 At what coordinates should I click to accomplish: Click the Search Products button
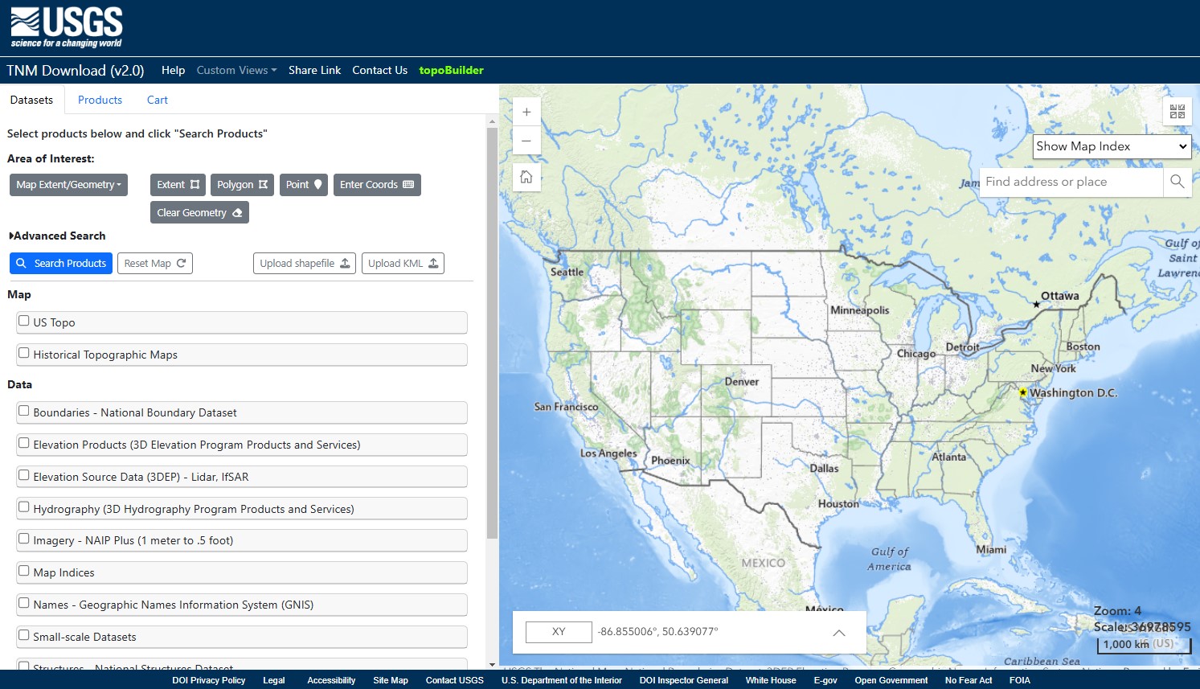(61, 264)
